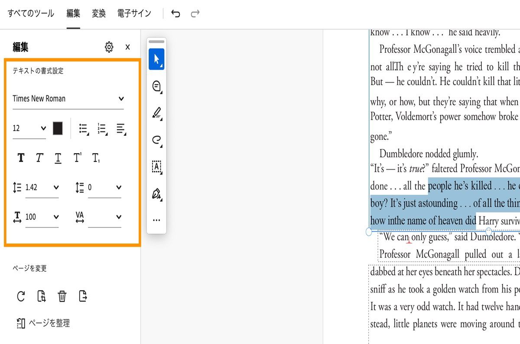This screenshot has width=520, height=344.
Task: Open the numbered list options
Action: pyautogui.click(x=102, y=129)
